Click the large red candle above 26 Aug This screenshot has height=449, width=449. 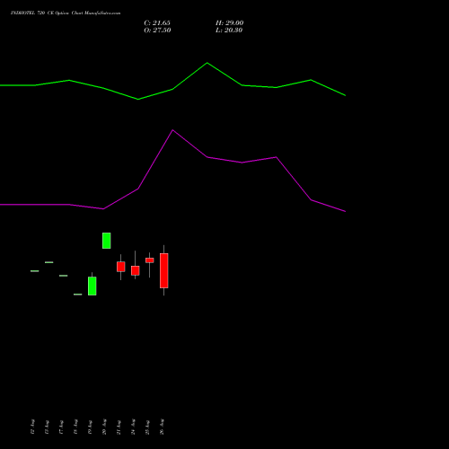point(164,270)
